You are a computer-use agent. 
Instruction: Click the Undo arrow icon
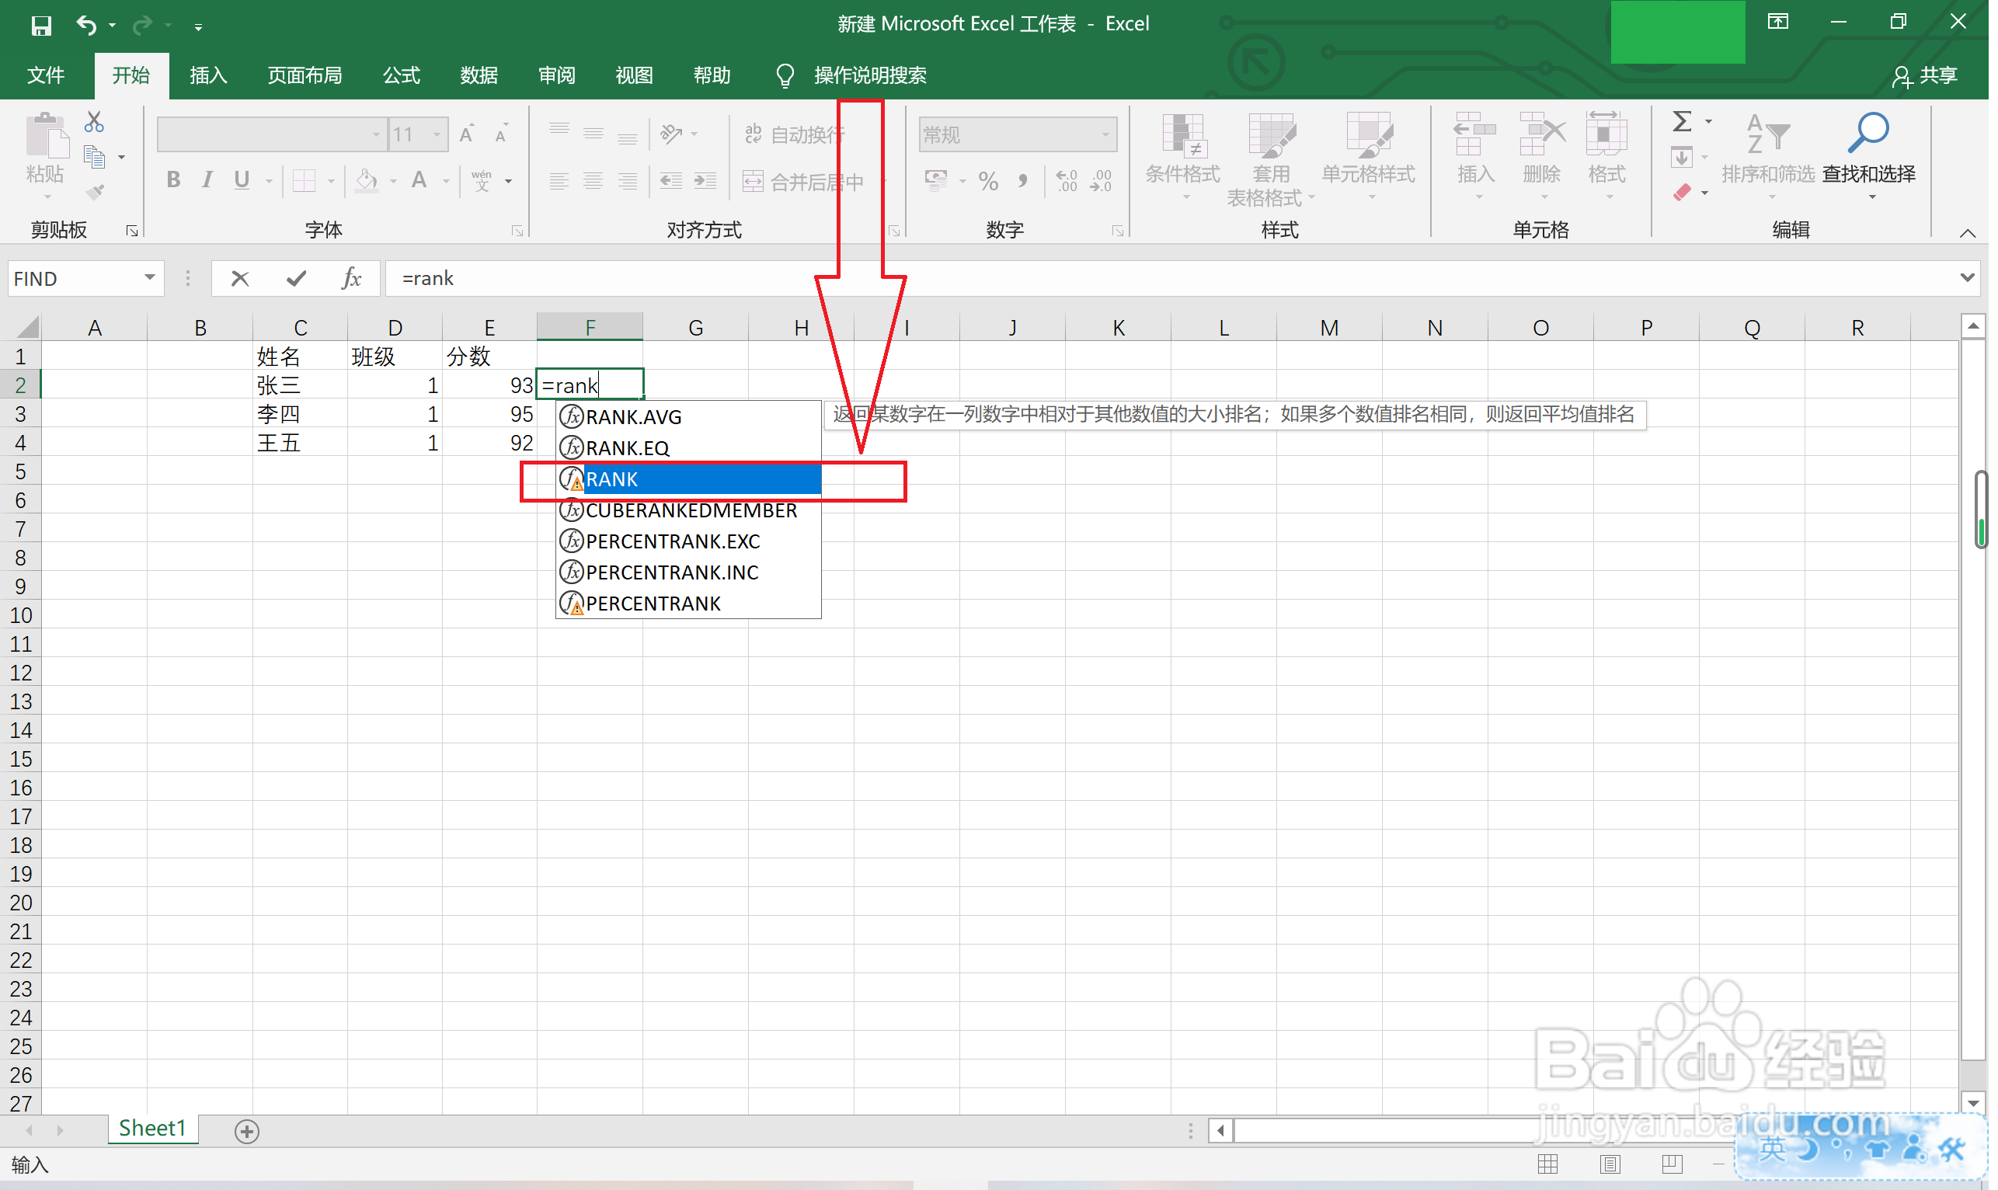[85, 26]
